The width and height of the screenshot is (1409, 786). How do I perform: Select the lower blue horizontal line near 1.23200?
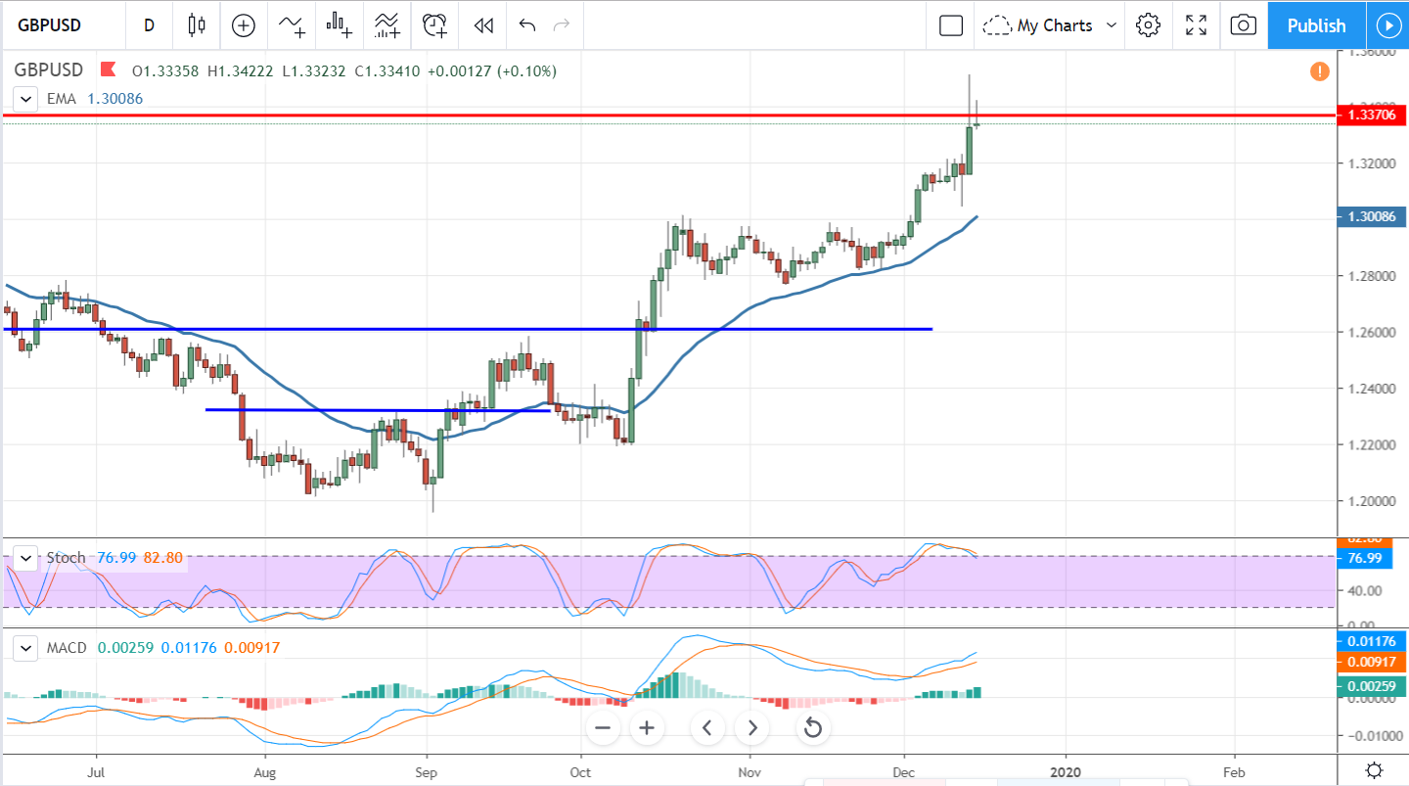[x=378, y=409]
